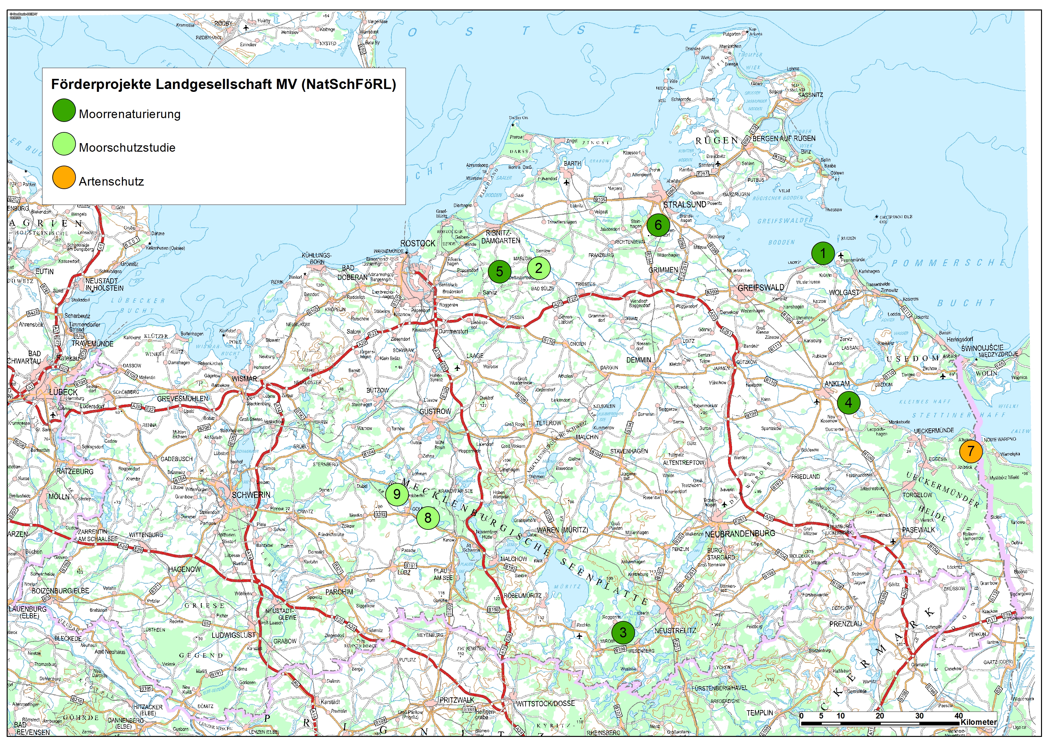Click the STRALSUND city label
This screenshot has height=741, width=1048.
pos(685,205)
